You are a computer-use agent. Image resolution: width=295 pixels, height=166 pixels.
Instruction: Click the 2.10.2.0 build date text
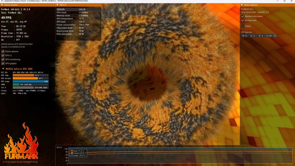20,162
